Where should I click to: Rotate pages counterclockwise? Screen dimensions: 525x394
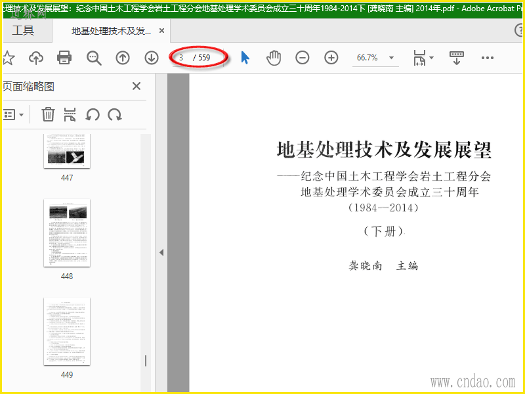pos(93,114)
